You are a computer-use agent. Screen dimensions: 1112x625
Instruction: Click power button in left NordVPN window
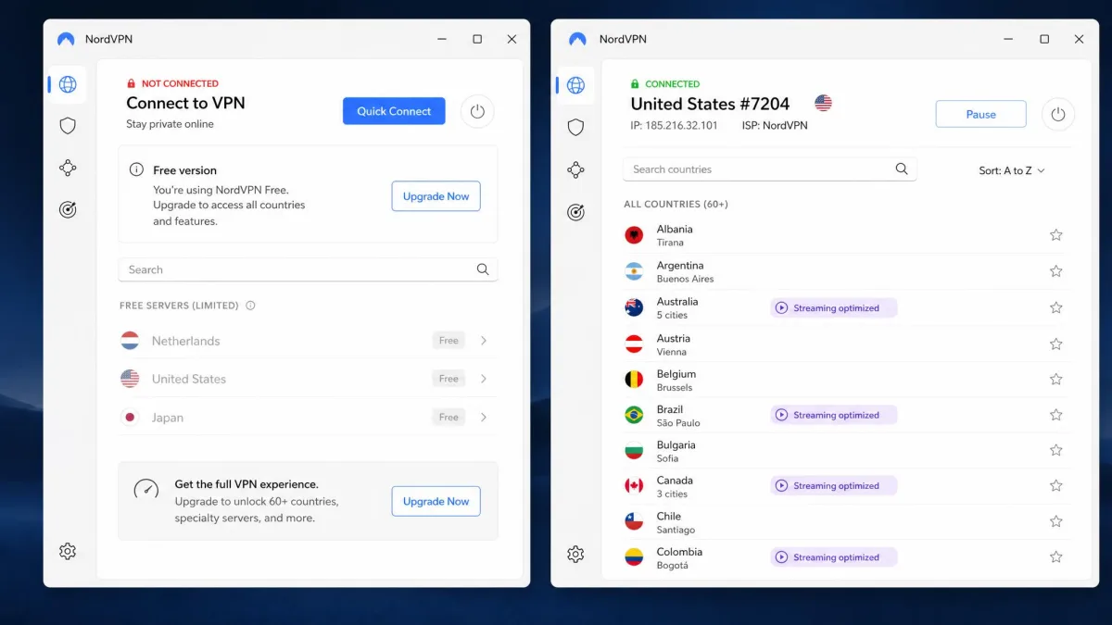[x=477, y=111]
